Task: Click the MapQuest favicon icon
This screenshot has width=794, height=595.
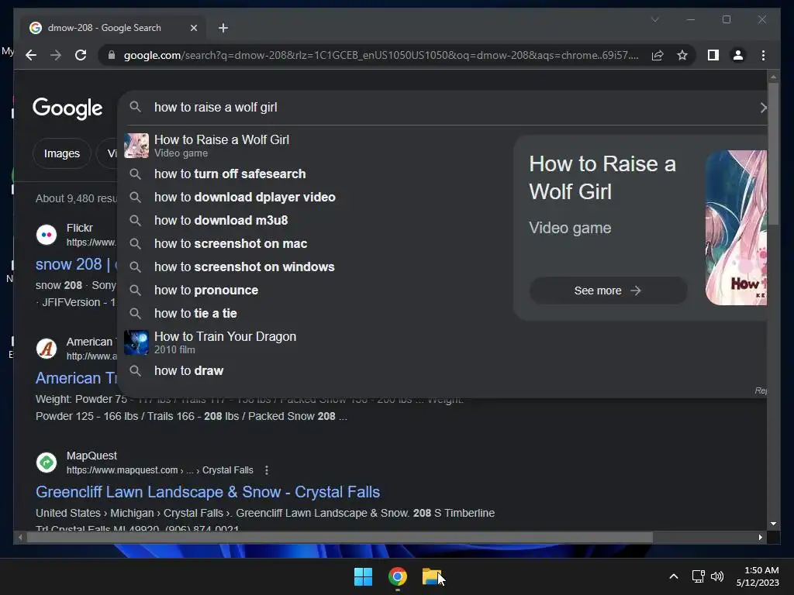Action: (x=47, y=463)
